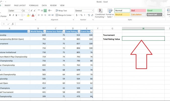170x101 pixels.
Task: Click the Borders icon
Action: point(22,15)
